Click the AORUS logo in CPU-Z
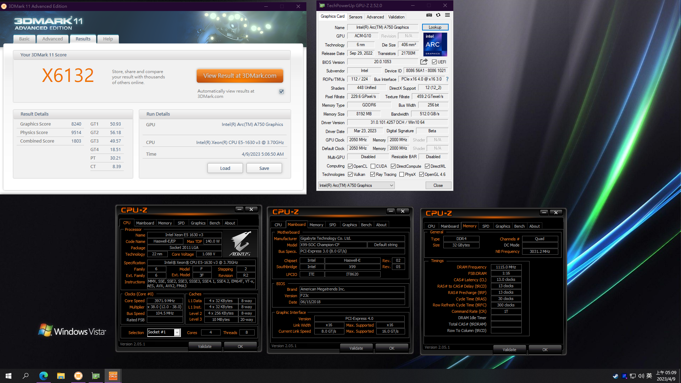Image resolution: width=681 pixels, height=383 pixels. coord(240,244)
